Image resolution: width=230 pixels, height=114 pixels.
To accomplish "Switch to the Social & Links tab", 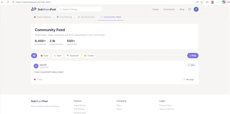I will coord(86,17).
